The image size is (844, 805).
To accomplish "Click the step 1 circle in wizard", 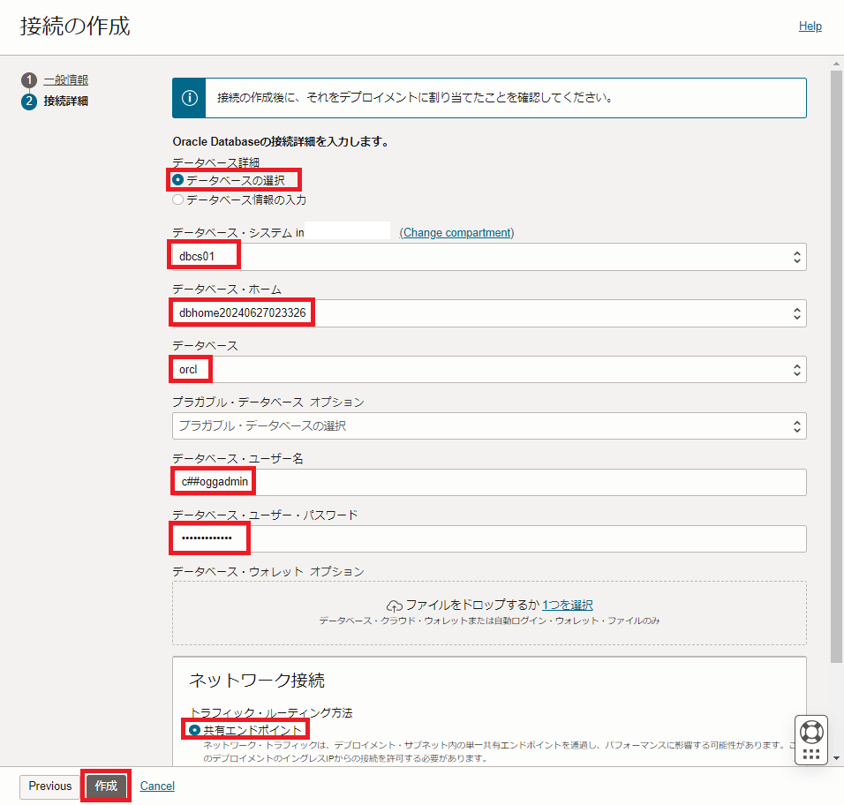I will pos(29,80).
